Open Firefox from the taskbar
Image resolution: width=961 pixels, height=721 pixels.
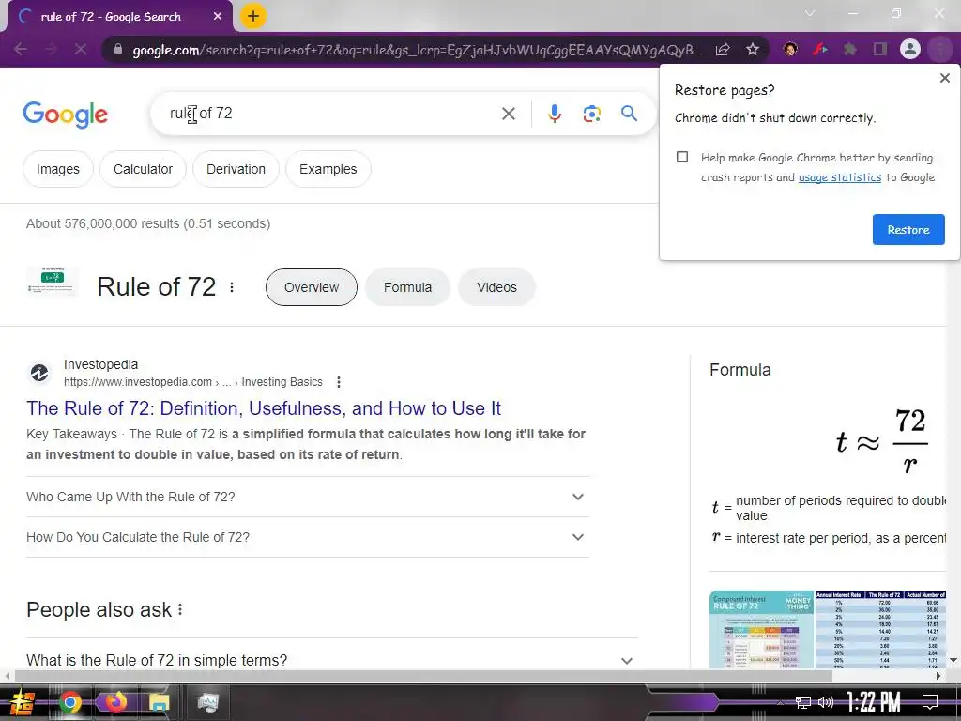pyautogui.click(x=115, y=702)
